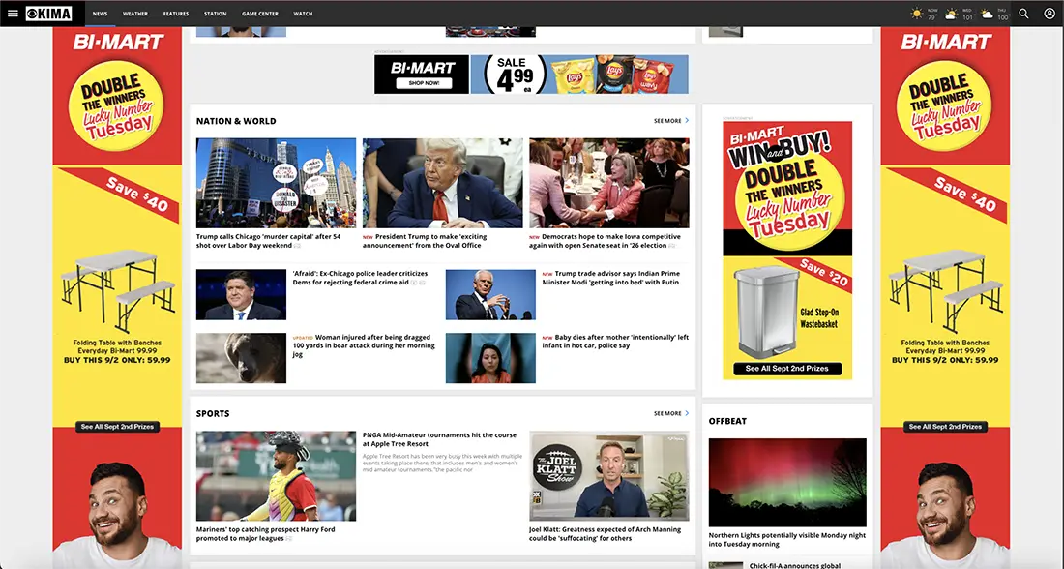The image size is (1064, 569).
Task: Click 'See All Sept 2nd Prizes' on right ad
Action: point(945,427)
